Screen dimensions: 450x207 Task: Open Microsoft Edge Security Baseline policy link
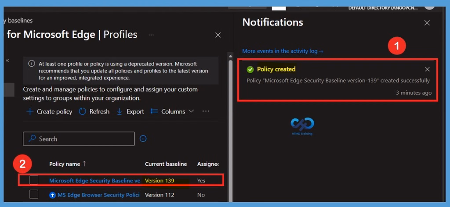tap(95, 181)
